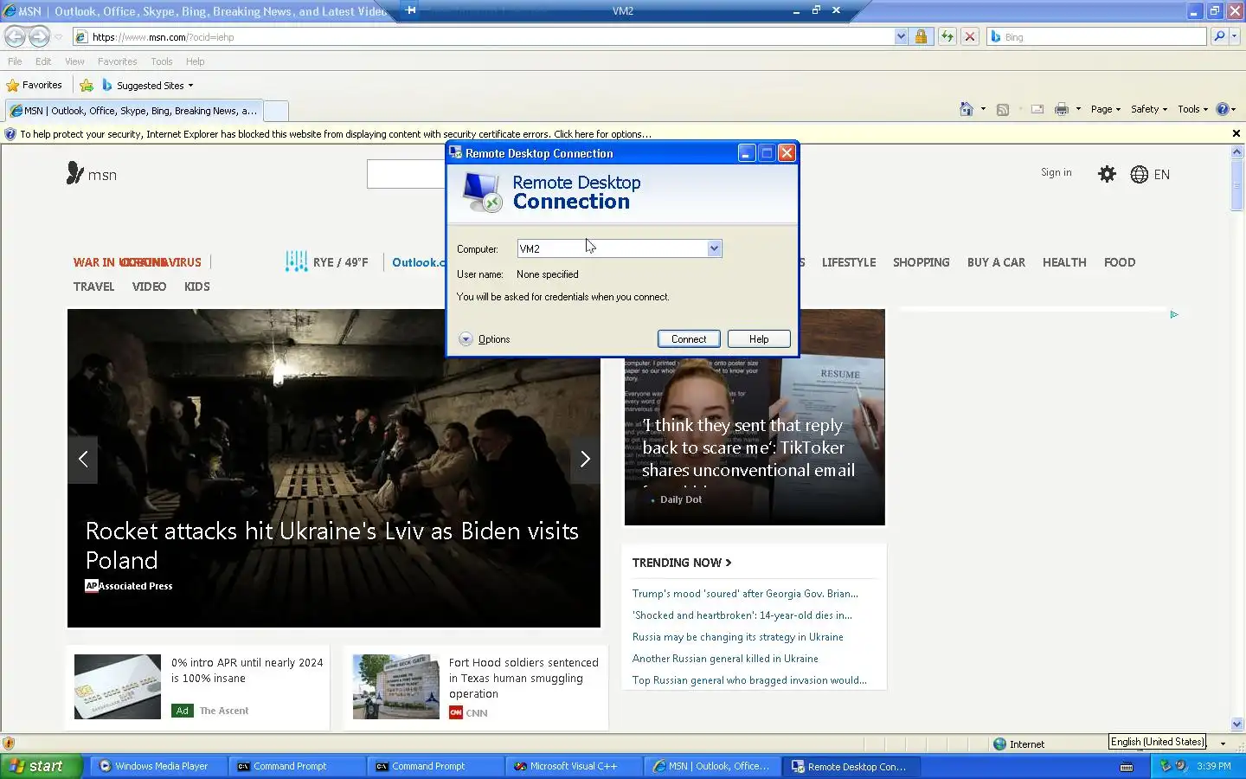Open the Home page icon in command bar
The width and height of the screenshot is (1246, 779).
point(966,109)
